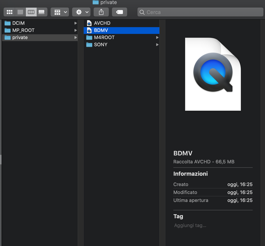Screen dimensions: 265x246
Task: Select the BDMV item in column
Action: pyautogui.click(x=101, y=30)
